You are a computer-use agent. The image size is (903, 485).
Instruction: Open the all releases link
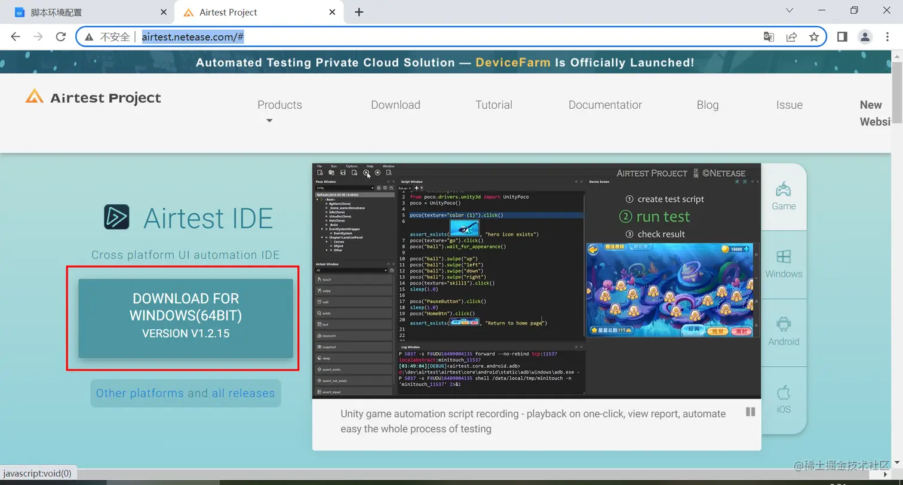pyautogui.click(x=243, y=393)
